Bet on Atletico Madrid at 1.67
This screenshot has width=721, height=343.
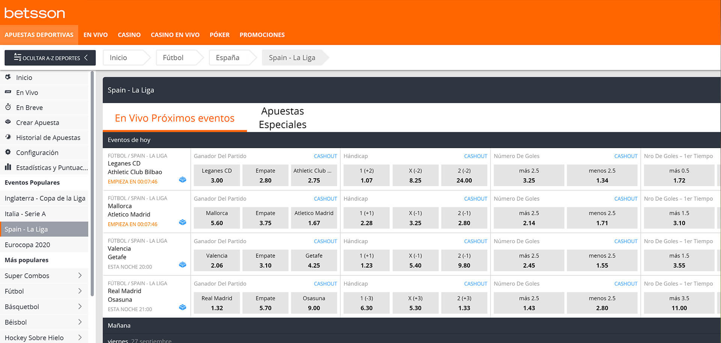[x=314, y=218]
